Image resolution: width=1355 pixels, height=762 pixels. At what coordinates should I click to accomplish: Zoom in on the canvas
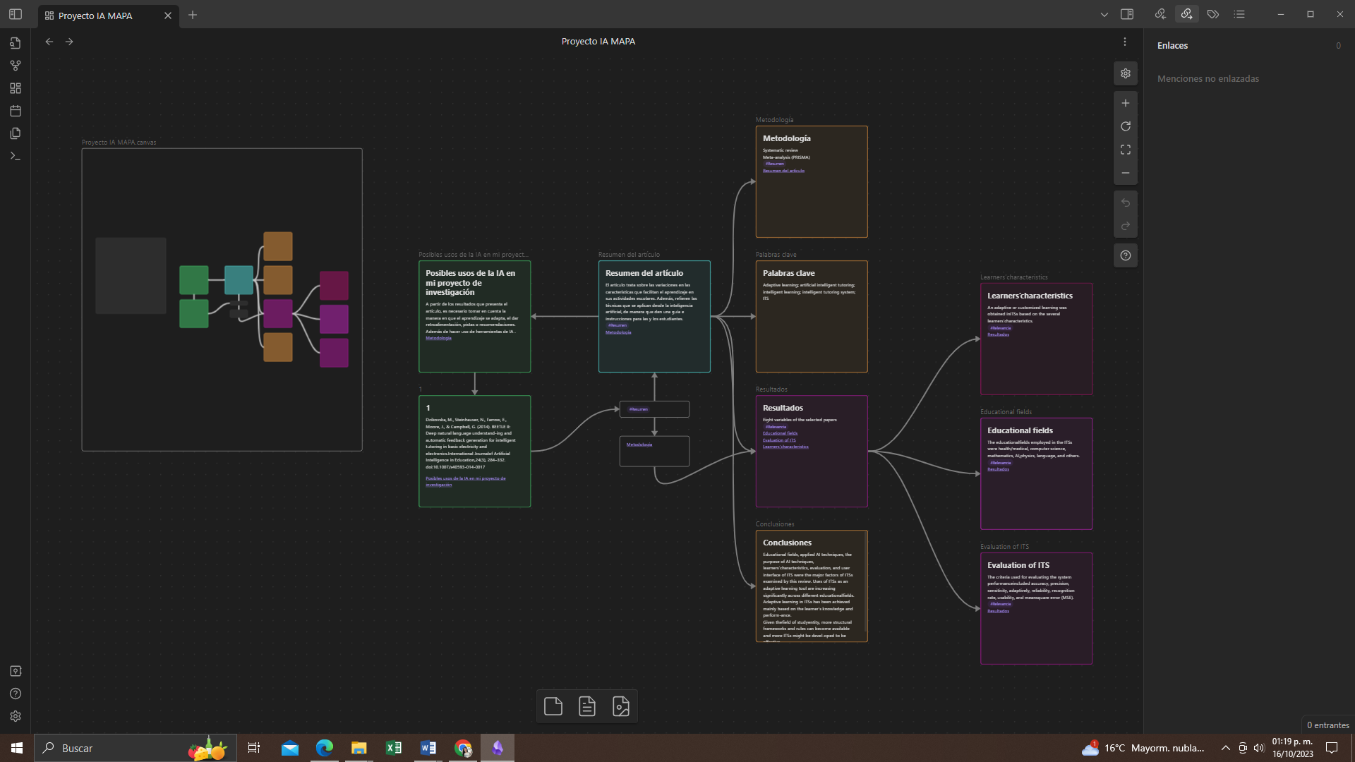click(x=1126, y=103)
